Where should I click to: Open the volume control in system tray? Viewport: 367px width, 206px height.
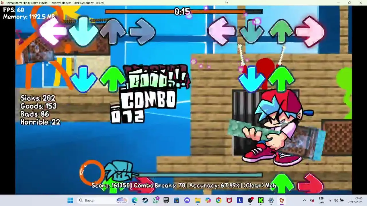(x=336, y=200)
